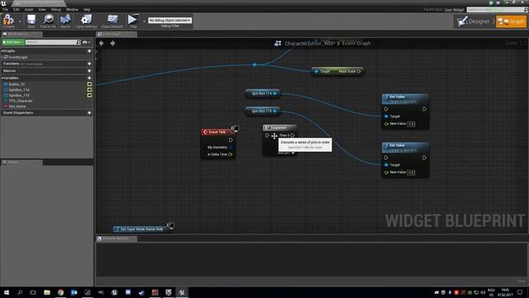Toggle SpinBox_119 variable visibility eye

[x=89, y=95]
